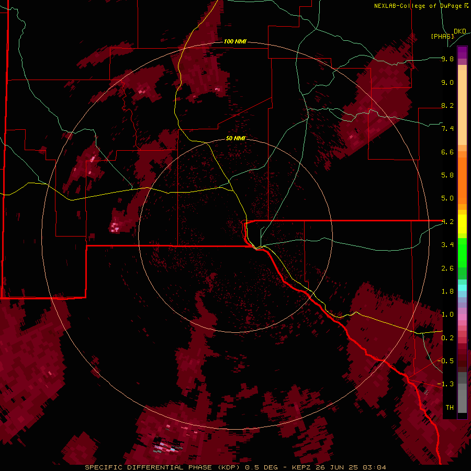This screenshot has height=471, width=471.
Task: Click the -0.5 scale value
Action: coord(445,361)
